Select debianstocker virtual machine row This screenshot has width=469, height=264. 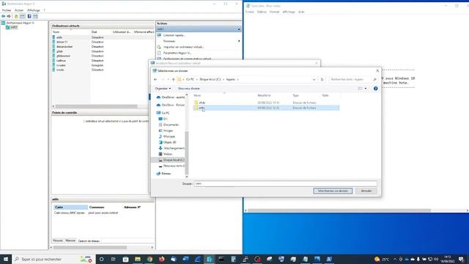coord(103,47)
